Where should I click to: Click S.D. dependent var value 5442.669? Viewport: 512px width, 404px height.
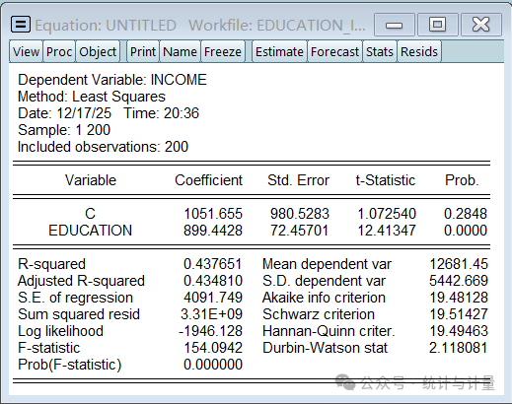[459, 281]
